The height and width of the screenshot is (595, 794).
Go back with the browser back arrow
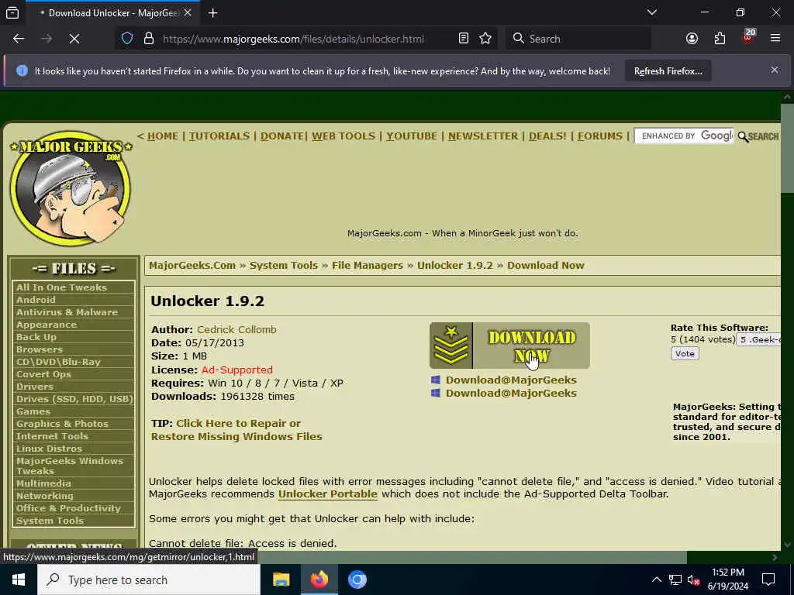[19, 39]
